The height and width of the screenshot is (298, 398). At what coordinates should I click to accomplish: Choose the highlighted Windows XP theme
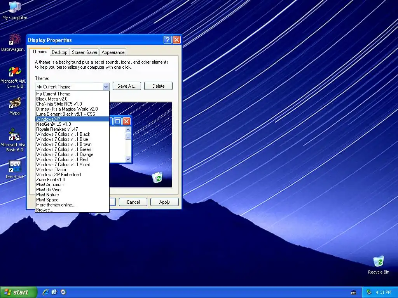pyautogui.click(x=72, y=119)
